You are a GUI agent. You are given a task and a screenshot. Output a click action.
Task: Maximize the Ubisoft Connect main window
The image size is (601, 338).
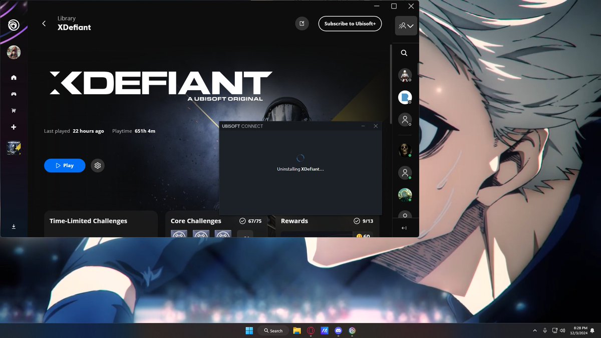(x=394, y=6)
